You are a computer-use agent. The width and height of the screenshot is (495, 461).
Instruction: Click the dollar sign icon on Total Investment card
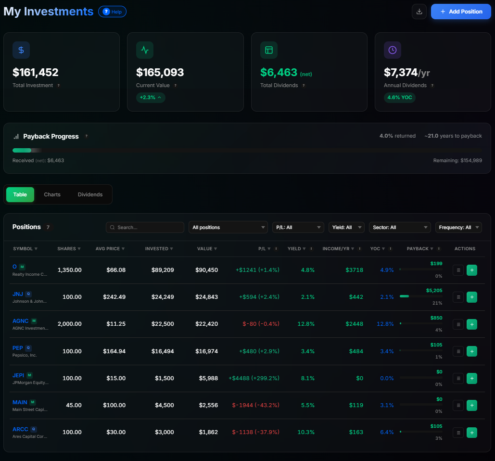[x=21, y=50]
